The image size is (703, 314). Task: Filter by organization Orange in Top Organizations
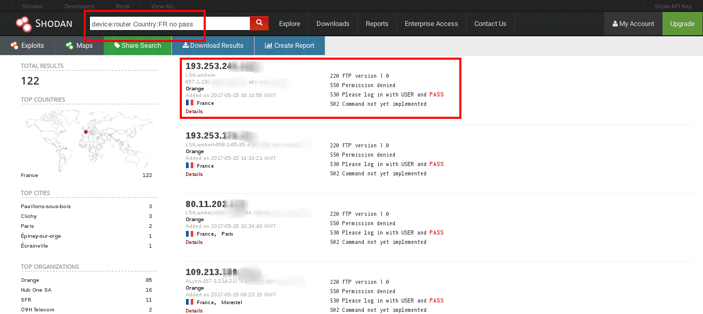click(30, 280)
